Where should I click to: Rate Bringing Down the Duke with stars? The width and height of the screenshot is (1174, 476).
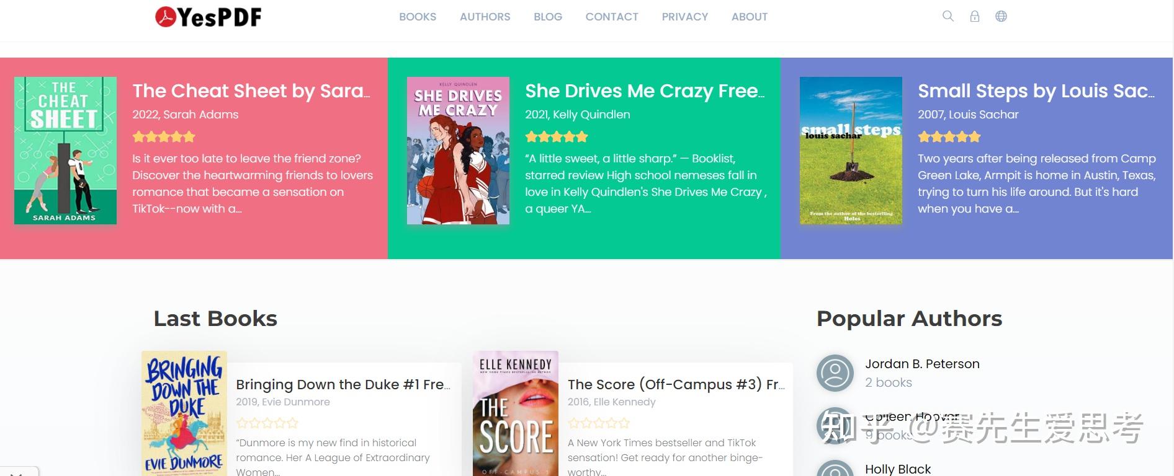[x=267, y=423]
